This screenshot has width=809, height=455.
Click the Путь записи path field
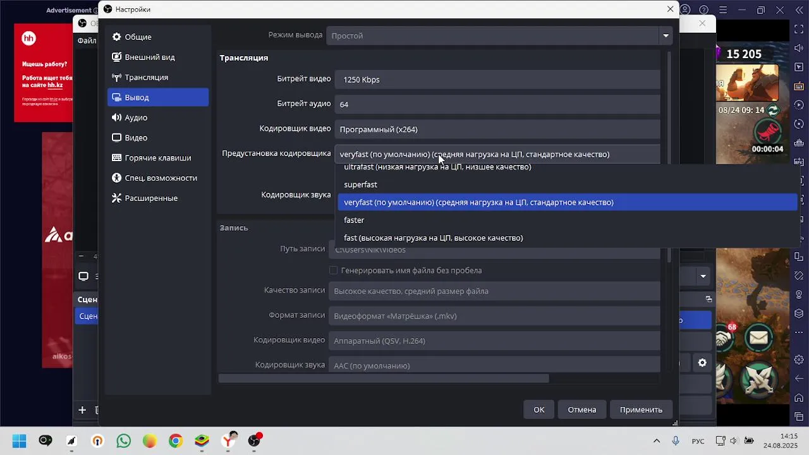pos(494,251)
